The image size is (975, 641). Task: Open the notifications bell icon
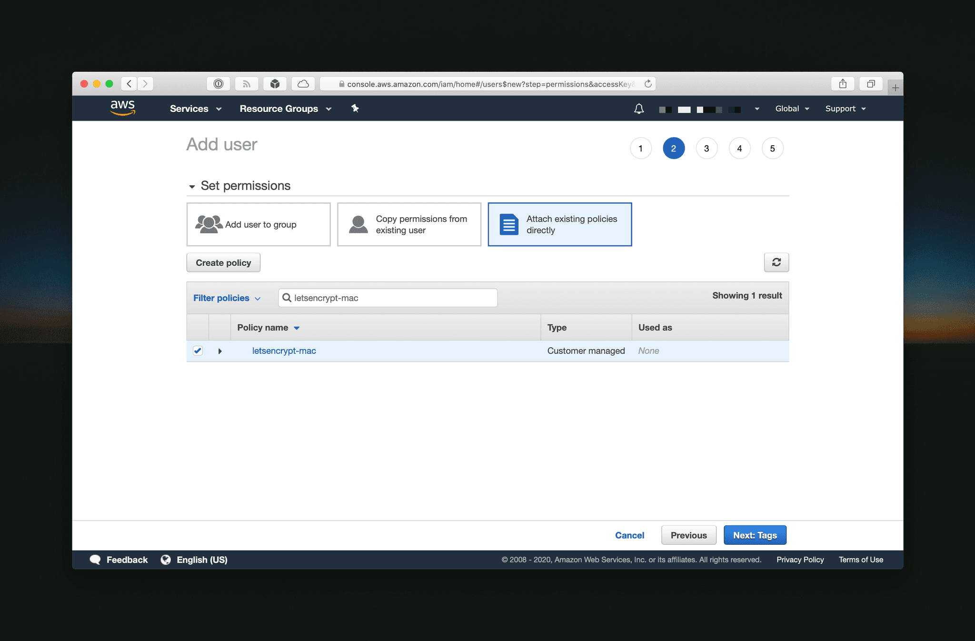click(x=639, y=109)
